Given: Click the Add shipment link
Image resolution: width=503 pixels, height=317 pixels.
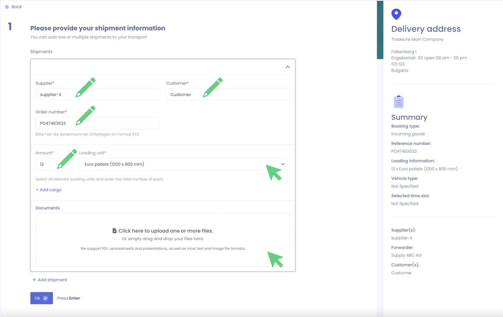Looking at the screenshot, I should click(x=50, y=280).
